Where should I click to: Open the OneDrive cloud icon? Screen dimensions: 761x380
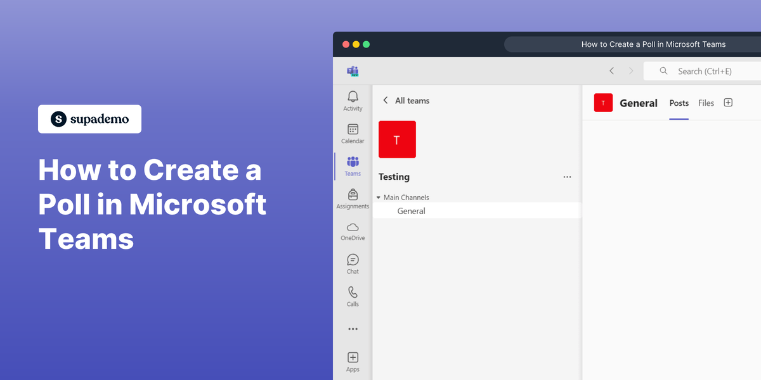click(353, 227)
